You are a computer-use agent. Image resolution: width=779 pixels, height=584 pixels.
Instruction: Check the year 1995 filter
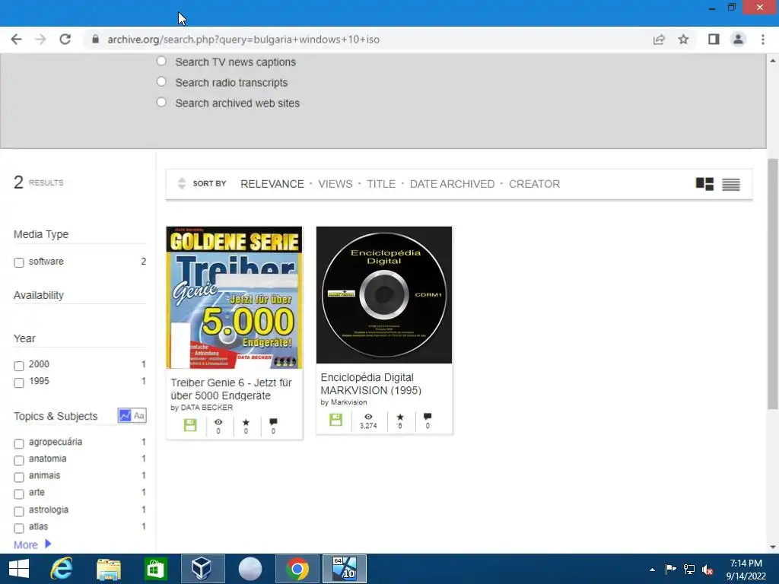pyautogui.click(x=19, y=382)
